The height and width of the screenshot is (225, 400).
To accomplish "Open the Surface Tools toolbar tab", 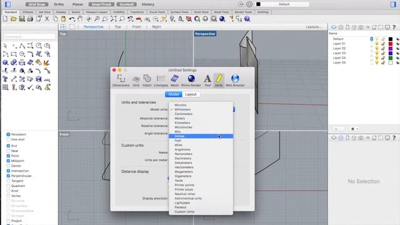I will [179, 12].
